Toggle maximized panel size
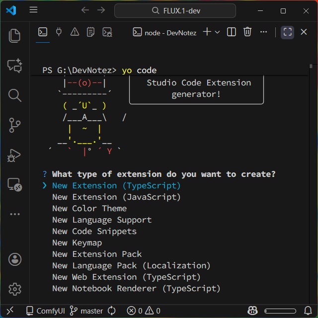The width and height of the screenshot is (318, 318). pos(288,32)
